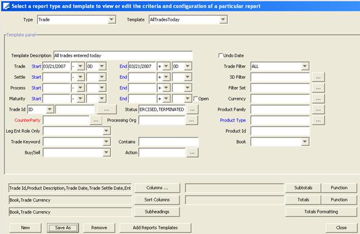Click the Close button
The height and width of the screenshot is (234, 360).
pos(341,228)
